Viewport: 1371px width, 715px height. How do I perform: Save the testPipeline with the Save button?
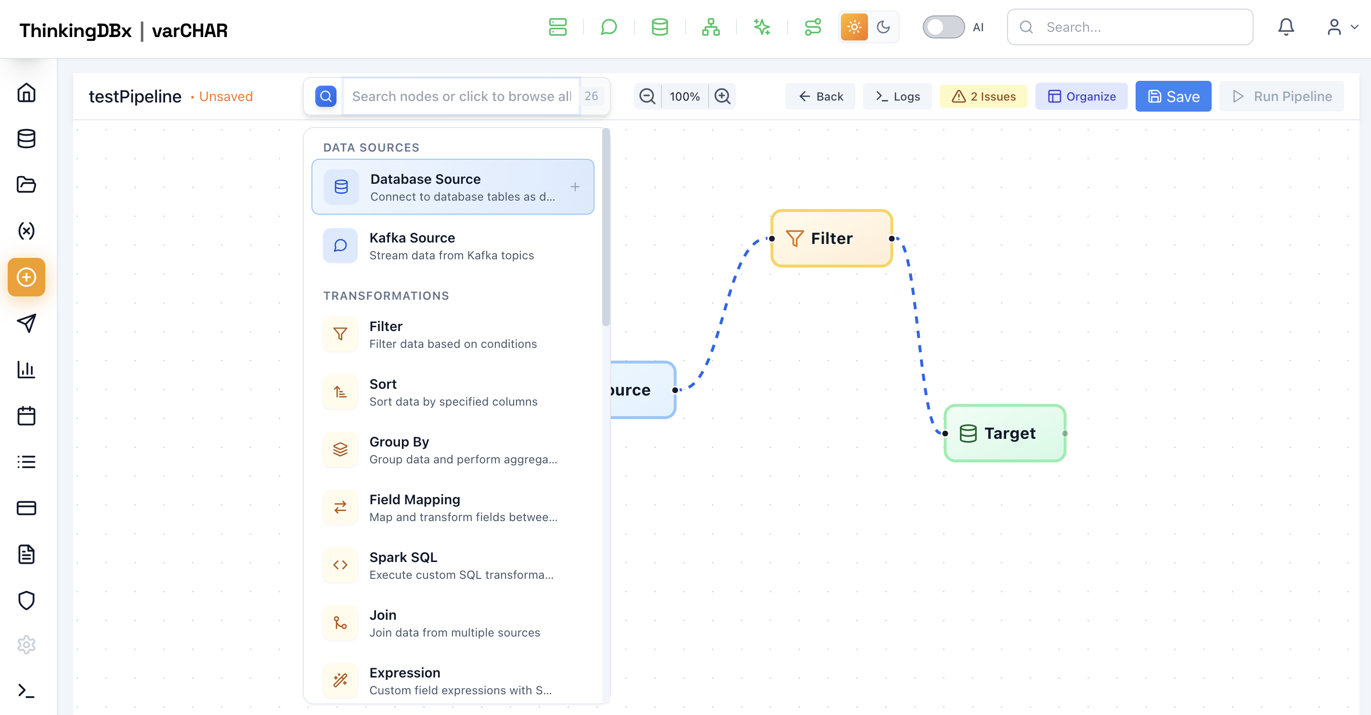click(x=1173, y=96)
